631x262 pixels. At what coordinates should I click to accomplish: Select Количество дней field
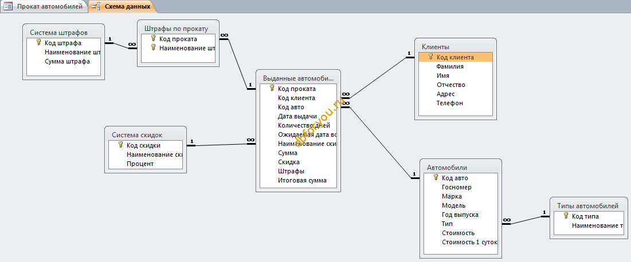tap(298, 125)
